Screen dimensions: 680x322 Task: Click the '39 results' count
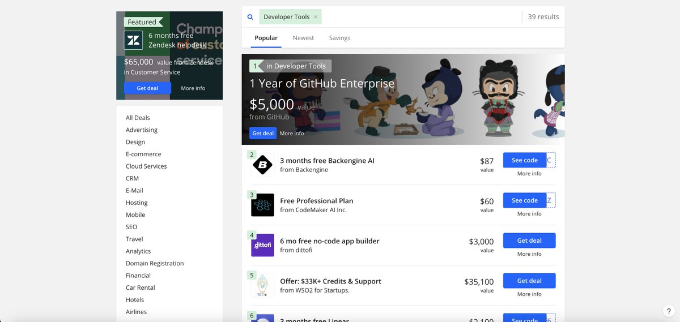543,17
